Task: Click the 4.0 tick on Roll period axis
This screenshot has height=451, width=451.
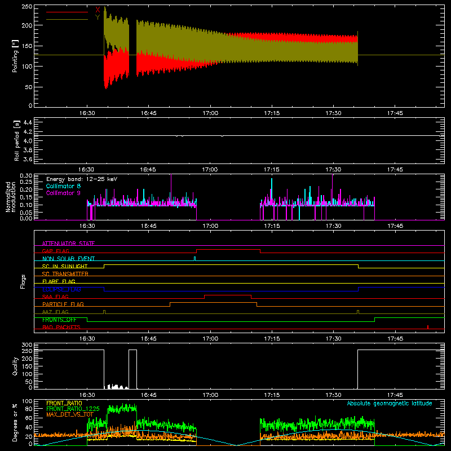Action: (x=28, y=141)
